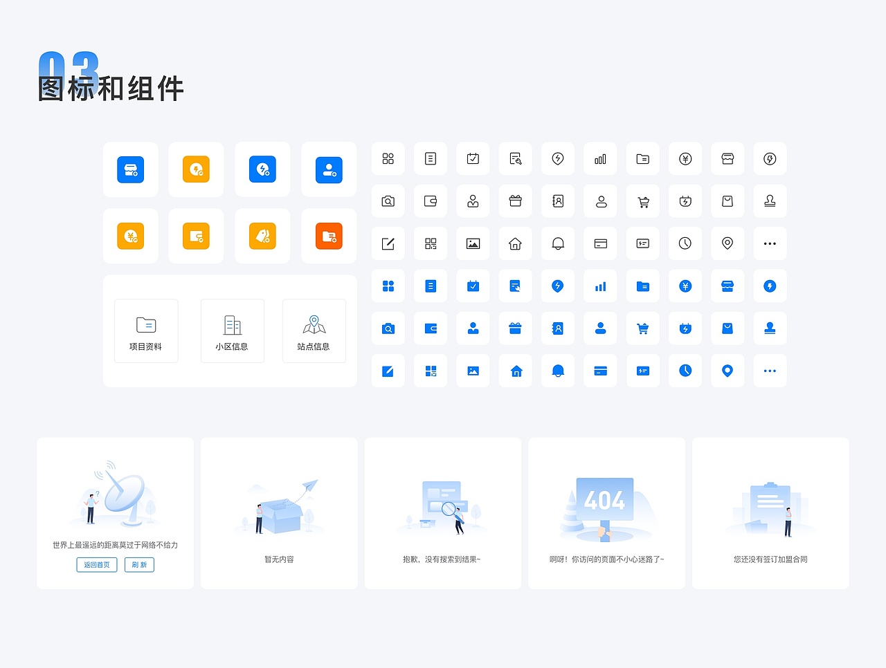Select the blue location pin icon
Image resolution: width=886 pixels, height=668 pixels.
727,371
